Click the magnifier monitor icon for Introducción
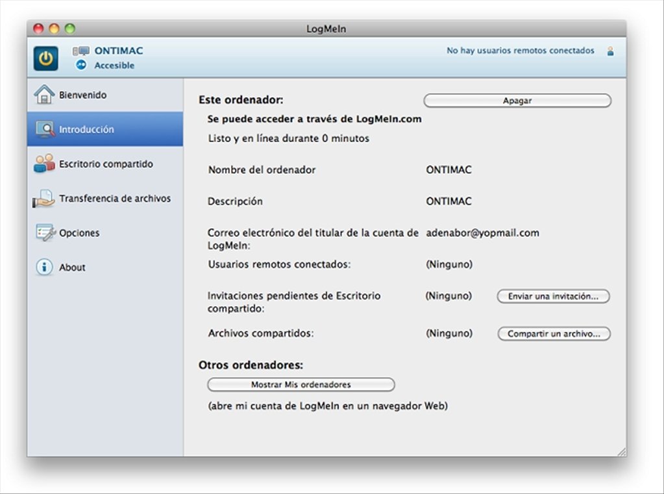Image resolution: width=664 pixels, height=494 pixels. tap(45, 129)
